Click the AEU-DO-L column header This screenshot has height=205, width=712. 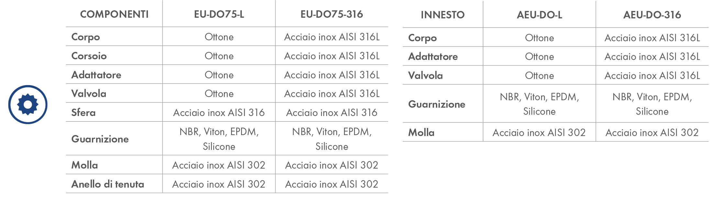(540, 15)
